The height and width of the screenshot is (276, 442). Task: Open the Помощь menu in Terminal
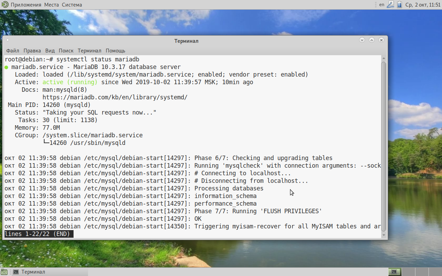(x=115, y=51)
